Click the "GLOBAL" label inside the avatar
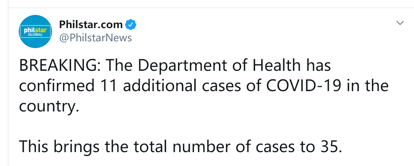Image resolution: width=414 pixels, height=166 pixels. 35,35
